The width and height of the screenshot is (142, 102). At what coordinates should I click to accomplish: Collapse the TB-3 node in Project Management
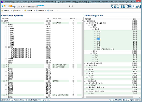pos(4,67)
